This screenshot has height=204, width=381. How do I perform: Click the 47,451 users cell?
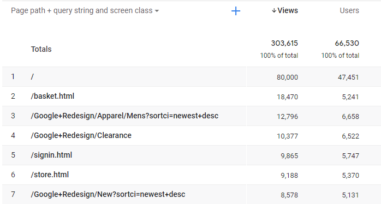tap(348, 77)
